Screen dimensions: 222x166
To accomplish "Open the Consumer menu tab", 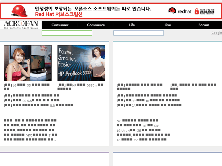I will [60, 25].
